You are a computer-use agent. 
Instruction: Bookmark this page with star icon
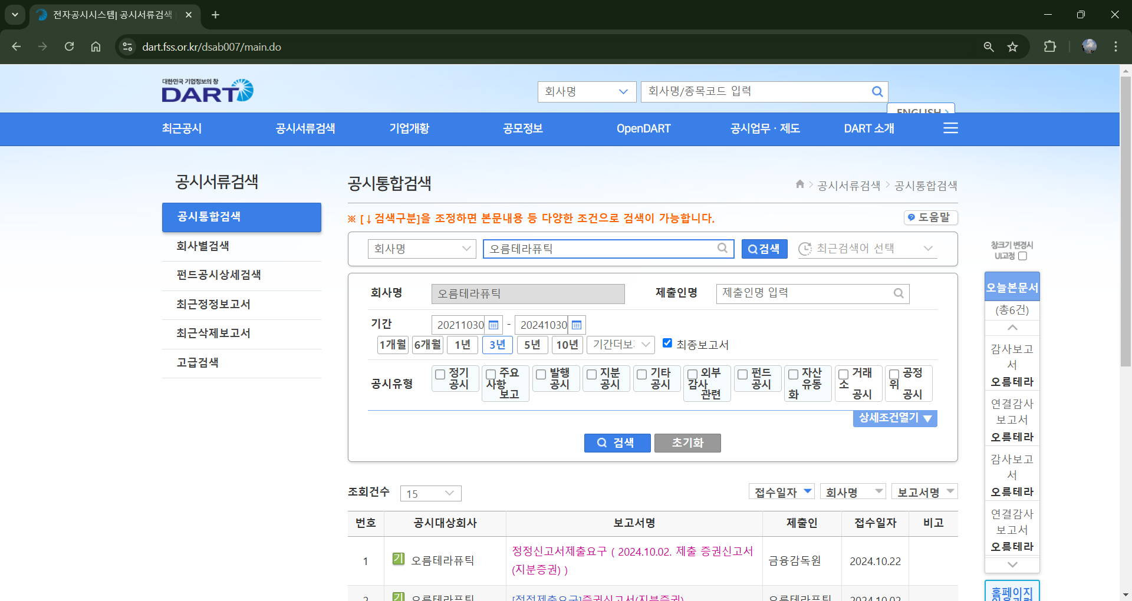click(1012, 47)
